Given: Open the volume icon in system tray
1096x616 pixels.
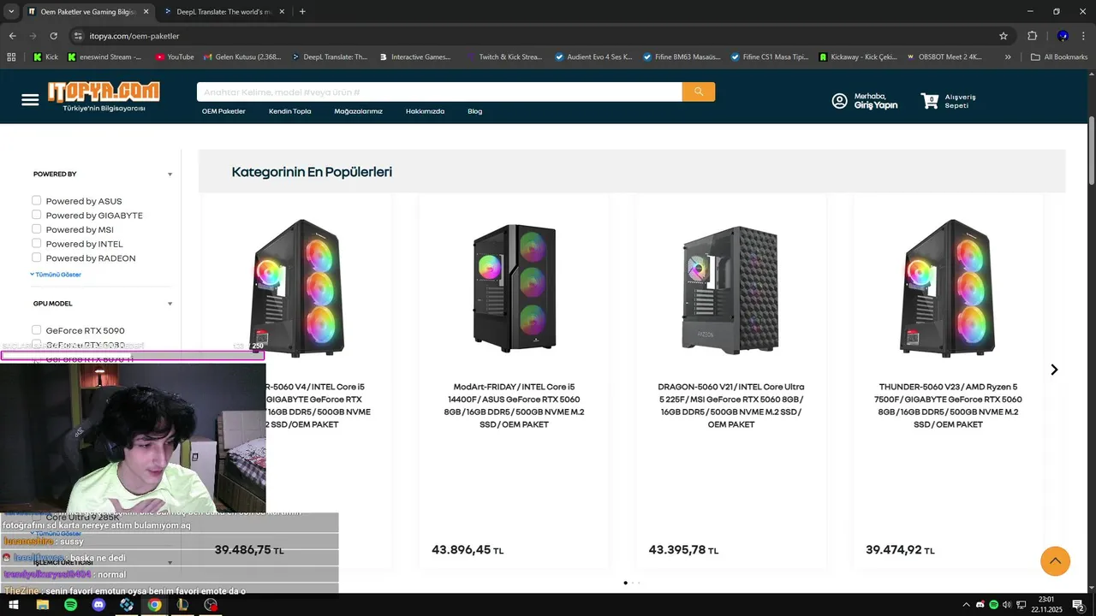Looking at the screenshot, I should pyautogui.click(x=1006, y=605).
